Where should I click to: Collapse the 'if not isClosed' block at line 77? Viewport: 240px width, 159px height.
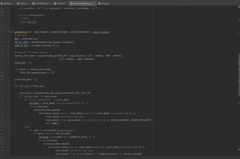(9, 107)
